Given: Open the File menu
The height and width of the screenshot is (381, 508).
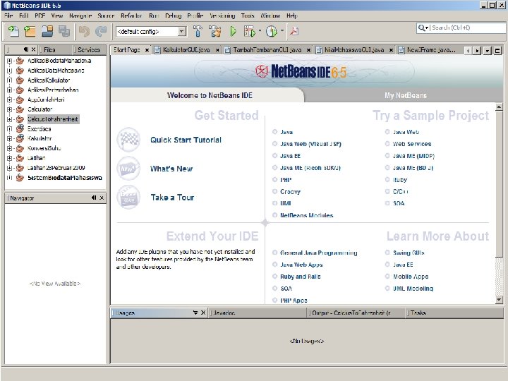Looking at the screenshot, I should (x=8, y=16).
